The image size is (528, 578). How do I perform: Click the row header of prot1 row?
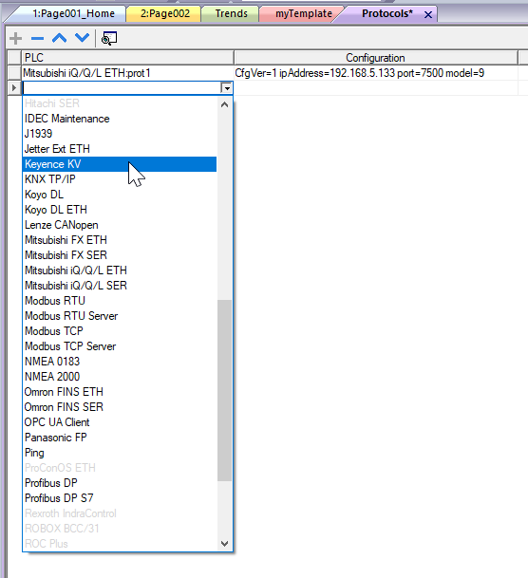[14, 73]
